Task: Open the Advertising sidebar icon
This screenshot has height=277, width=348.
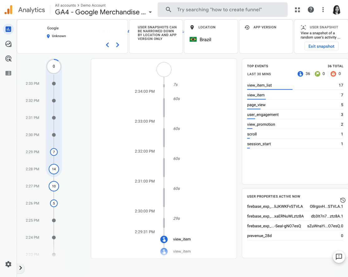Action: (8, 59)
